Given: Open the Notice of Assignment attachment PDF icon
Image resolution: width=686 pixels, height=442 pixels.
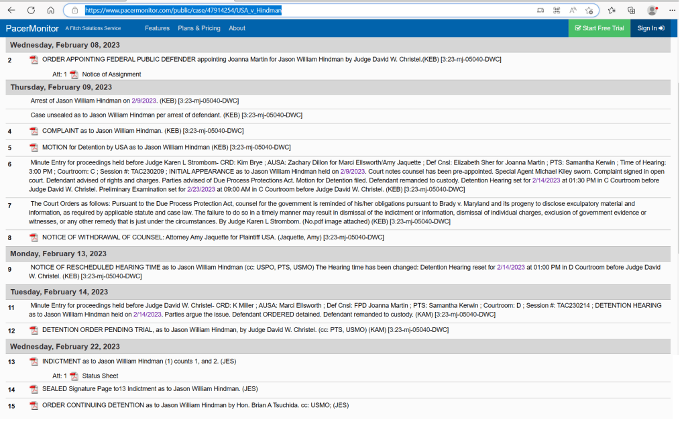Looking at the screenshot, I should click(74, 74).
